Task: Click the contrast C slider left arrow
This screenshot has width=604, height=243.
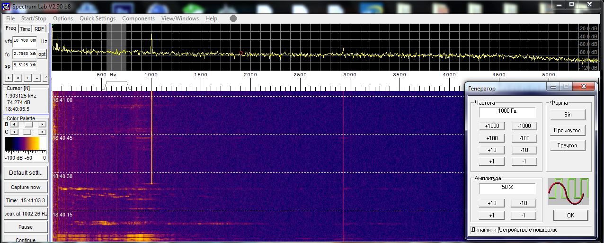Action: [13, 132]
